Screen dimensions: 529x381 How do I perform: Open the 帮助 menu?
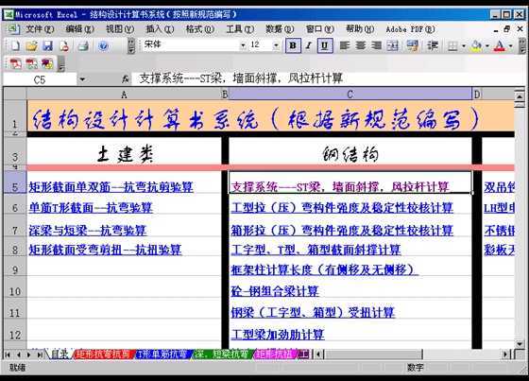pos(360,29)
